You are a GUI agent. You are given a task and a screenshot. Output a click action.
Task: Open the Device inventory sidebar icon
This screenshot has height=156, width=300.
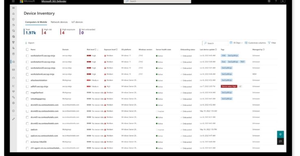point(13,62)
